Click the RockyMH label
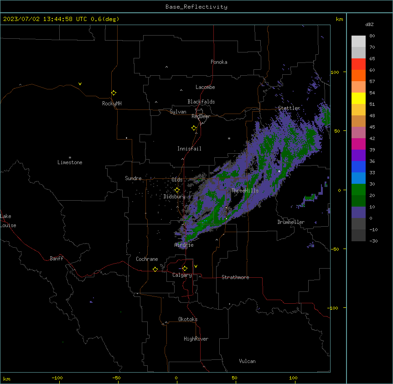The height and width of the screenshot is (384, 393). click(112, 104)
